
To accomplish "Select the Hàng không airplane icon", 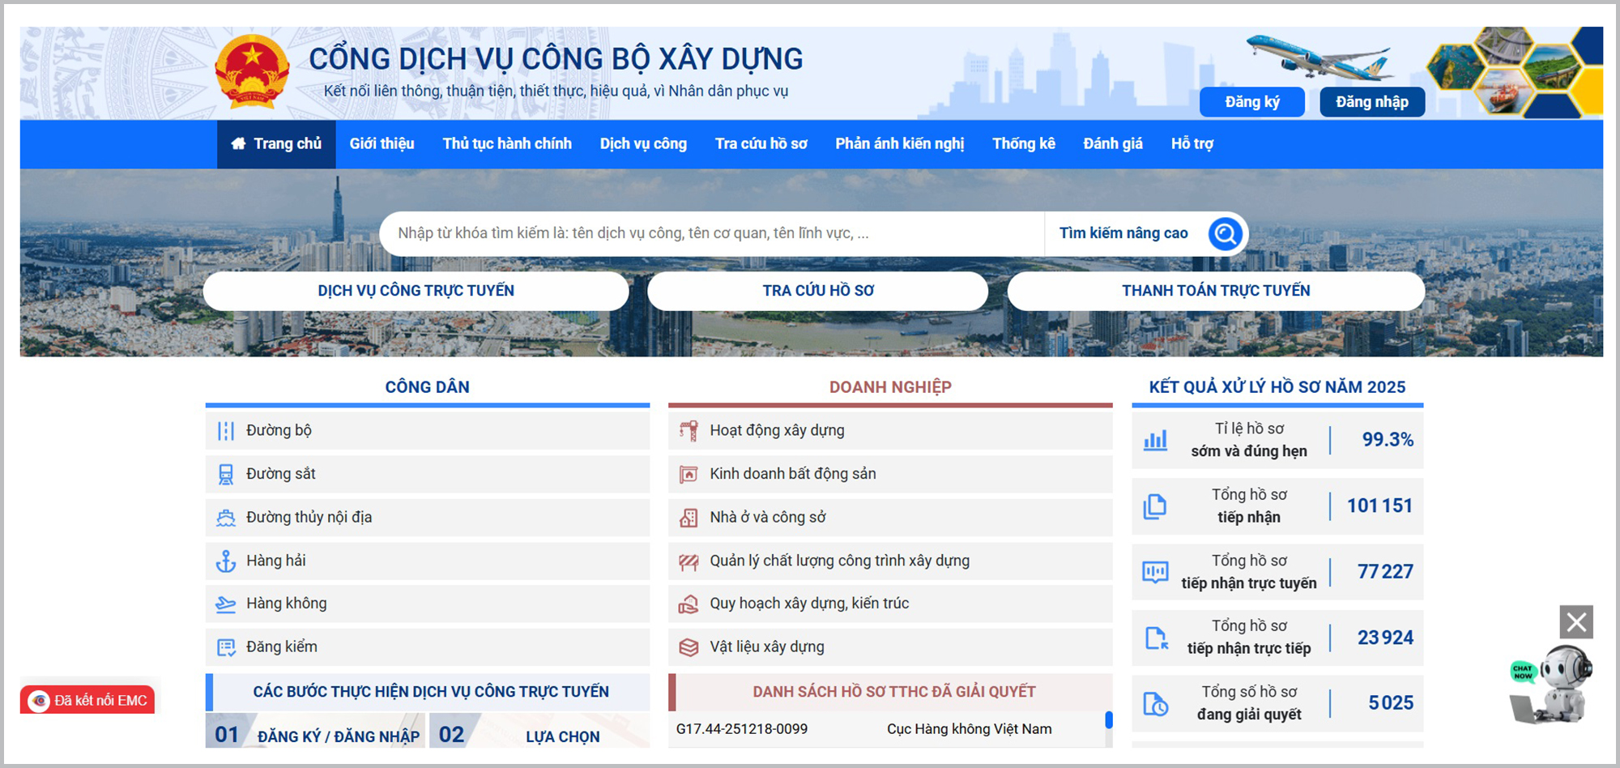I will coord(226,604).
